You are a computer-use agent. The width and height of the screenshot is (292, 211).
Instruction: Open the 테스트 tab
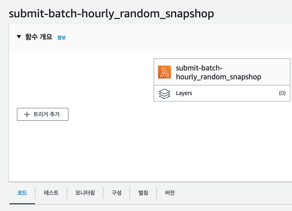[51, 193]
